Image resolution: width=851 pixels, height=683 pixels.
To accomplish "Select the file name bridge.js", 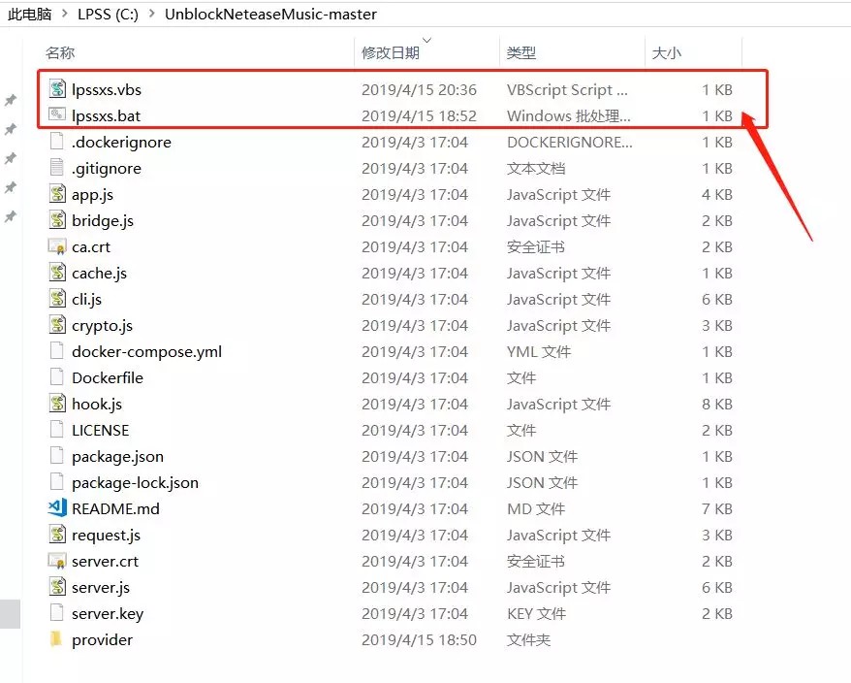I will pos(103,220).
